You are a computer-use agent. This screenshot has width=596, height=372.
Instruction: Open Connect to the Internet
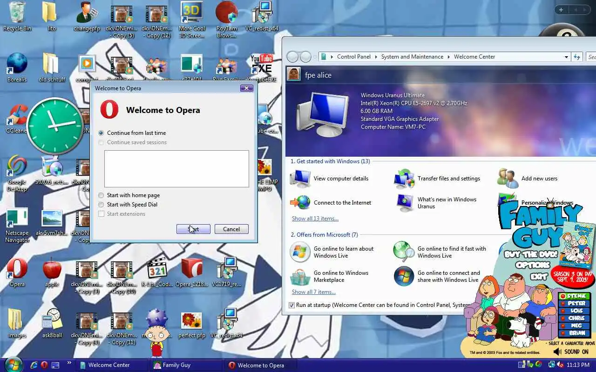point(331,203)
